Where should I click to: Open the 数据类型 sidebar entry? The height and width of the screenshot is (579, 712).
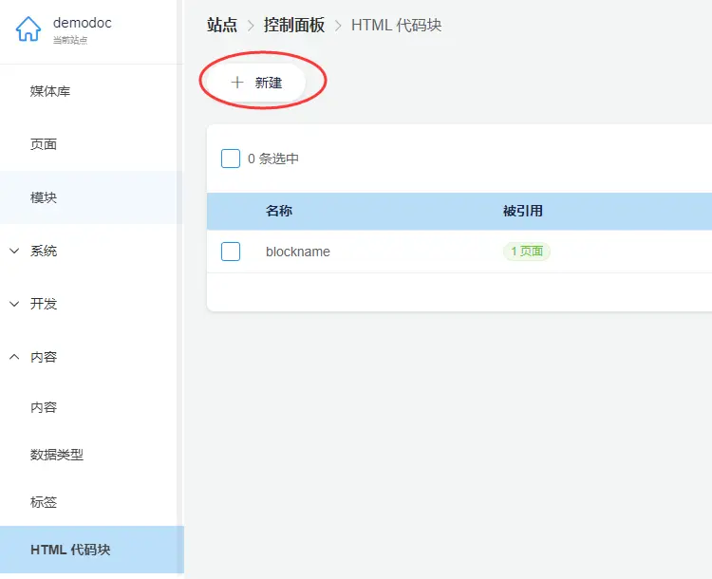point(57,455)
